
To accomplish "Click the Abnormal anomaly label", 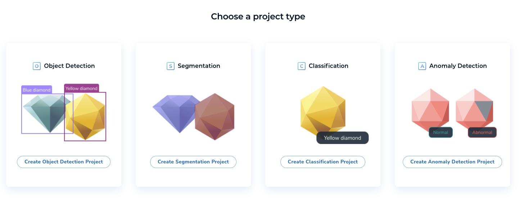I will point(482,132).
